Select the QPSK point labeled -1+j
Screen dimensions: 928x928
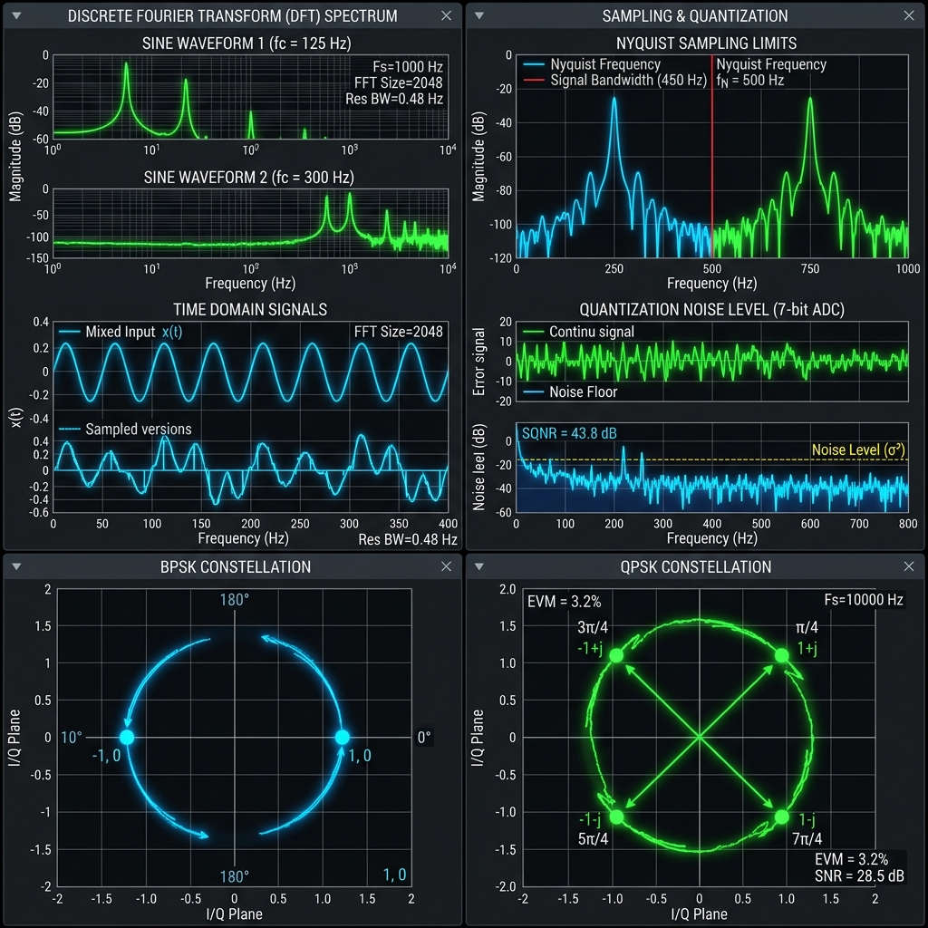click(x=616, y=655)
